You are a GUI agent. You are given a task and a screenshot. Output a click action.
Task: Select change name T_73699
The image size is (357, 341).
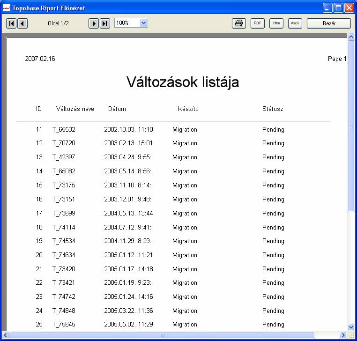(x=64, y=213)
